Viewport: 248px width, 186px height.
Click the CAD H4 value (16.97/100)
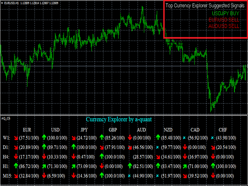tap(198, 157)
